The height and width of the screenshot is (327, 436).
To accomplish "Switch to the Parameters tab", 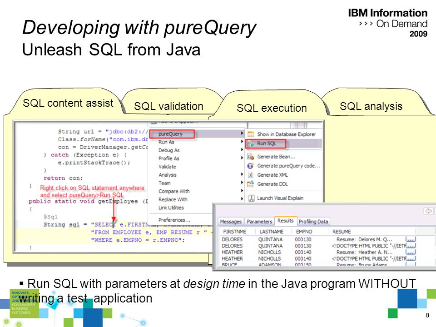I will click(259, 221).
